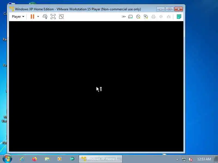The width and height of the screenshot is (218, 163).
Task: Open the Windows Start orb
Action: pyautogui.click(x=7, y=159)
